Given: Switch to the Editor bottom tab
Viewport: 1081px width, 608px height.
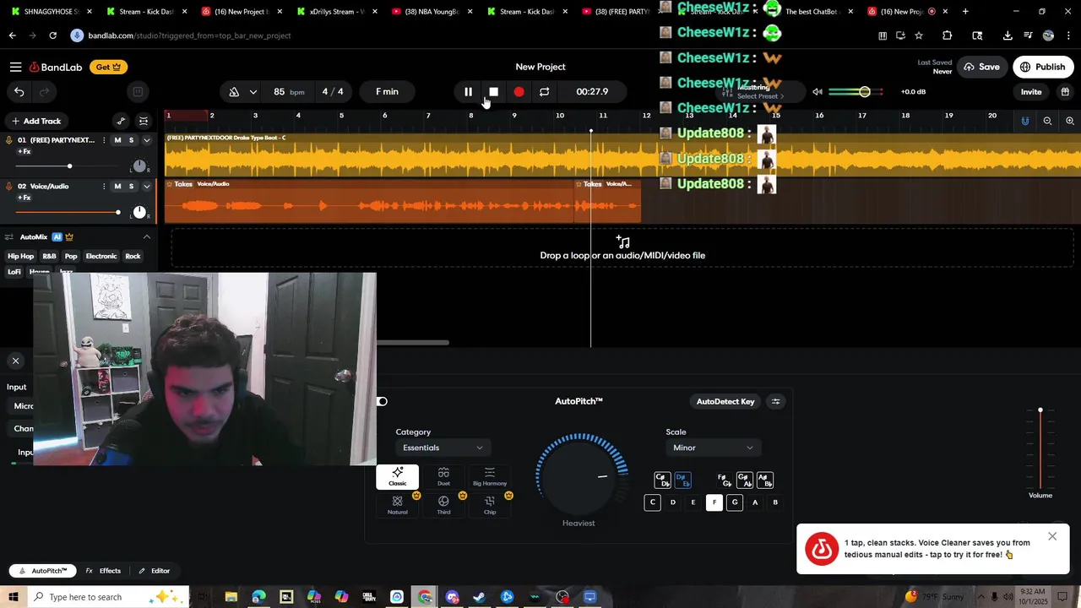Looking at the screenshot, I should coord(155,571).
